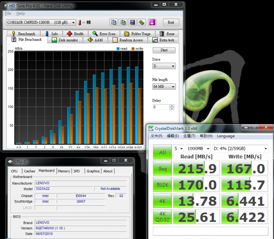Select the Error Scan tab
Image resolution: width=274 pixels, height=239 pixels.
coord(104,34)
